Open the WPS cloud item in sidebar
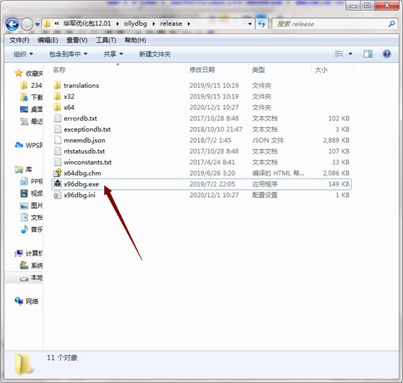The image size is (403, 383). coord(29,146)
